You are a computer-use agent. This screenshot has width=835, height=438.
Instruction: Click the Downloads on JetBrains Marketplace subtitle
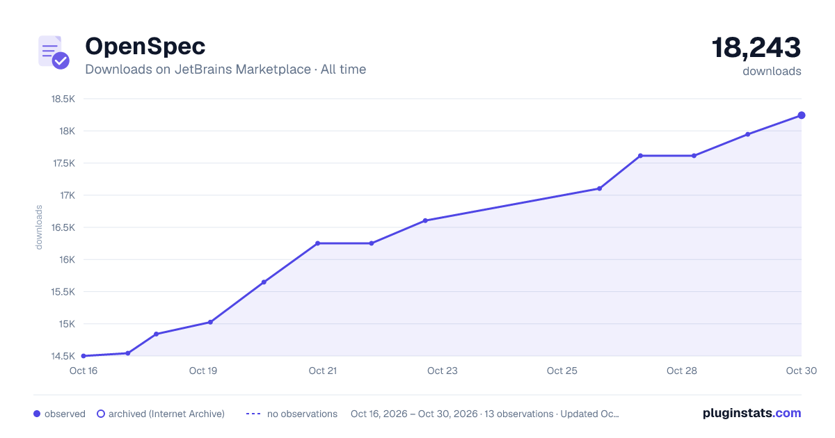[225, 70]
